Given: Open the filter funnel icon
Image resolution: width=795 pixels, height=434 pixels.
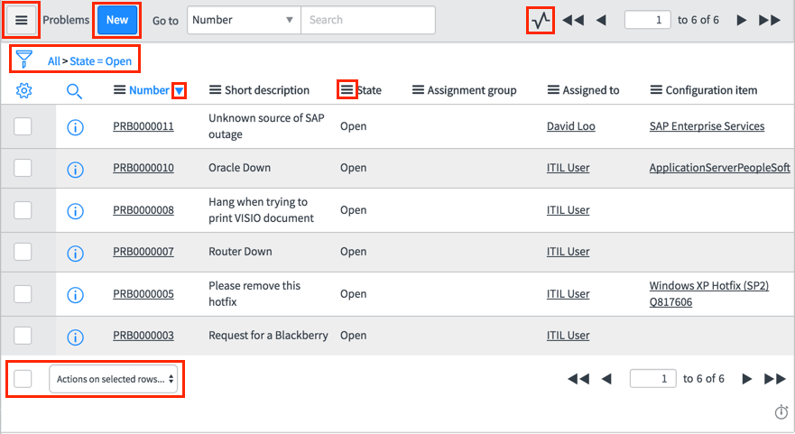Looking at the screenshot, I should pyautogui.click(x=24, y=60).
